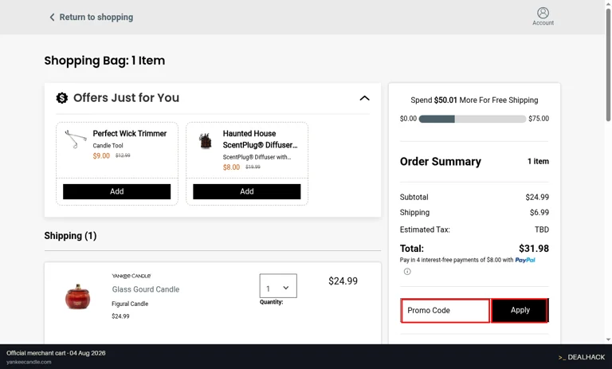Click the $75.00 progress bar end label

click(539, 119)
